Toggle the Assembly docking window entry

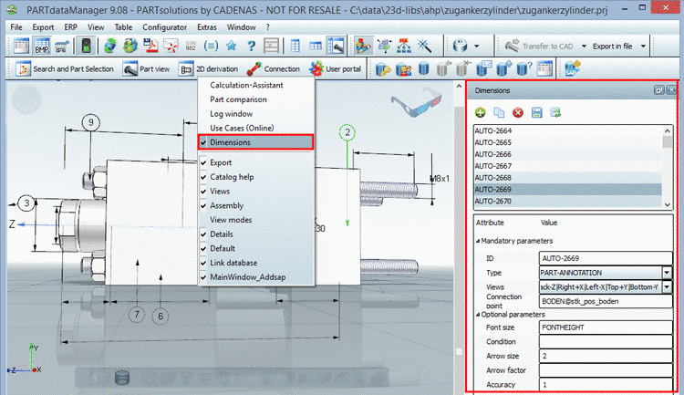click(255, 205)
